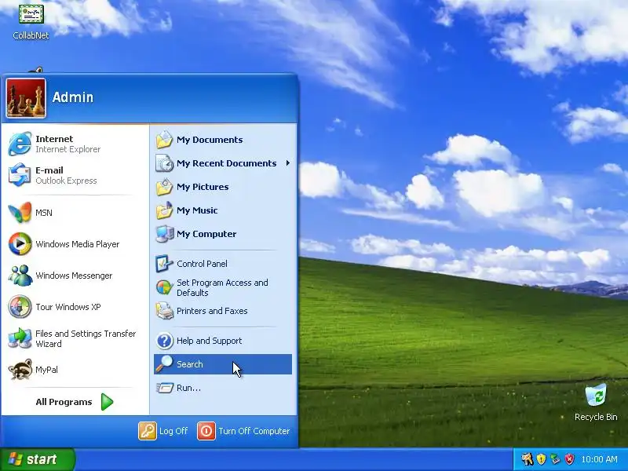Click the Log Off button
This screenshot has width=628, height=471.
click(x=163, y=431)
